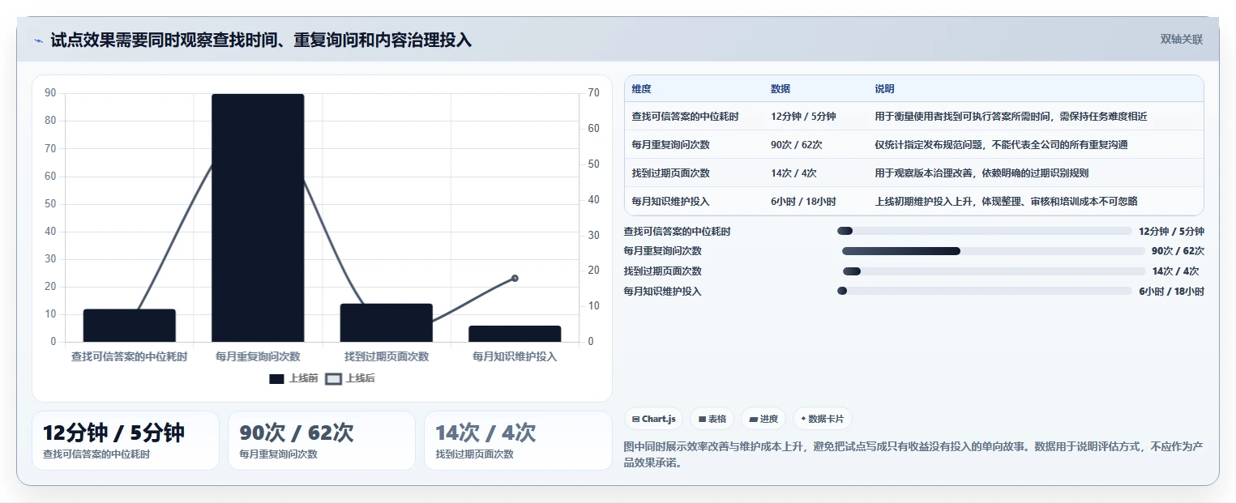Click x-axis label 每月重复询问次数 under chart
This screenshot has width=1236, height=503.
(x=258, y=356)
